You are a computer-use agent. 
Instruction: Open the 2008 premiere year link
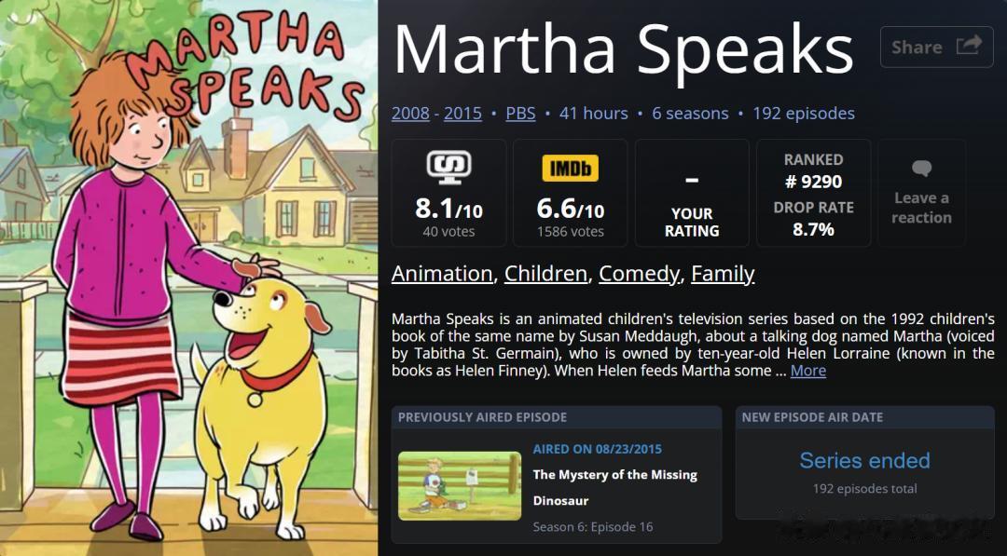pyautogui.click(x=410, y=114)
